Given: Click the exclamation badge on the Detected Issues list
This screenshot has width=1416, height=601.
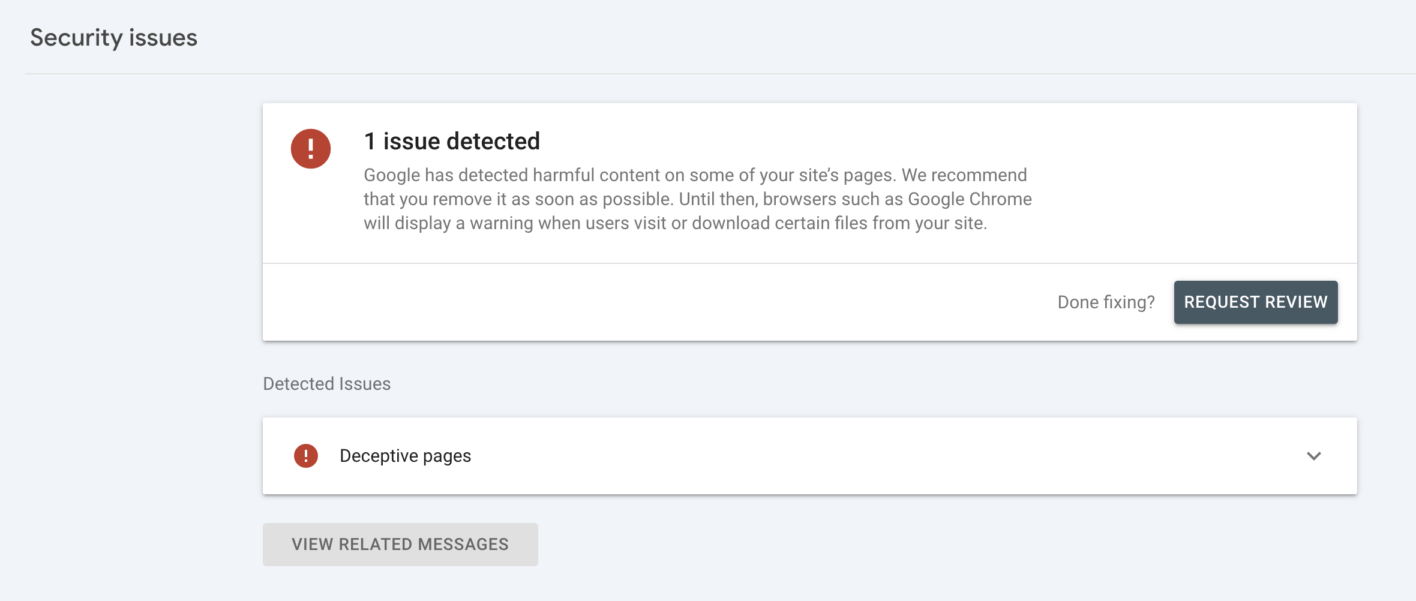Looking at the screenshot, I should pyautogui.click(x=307, y=456).
